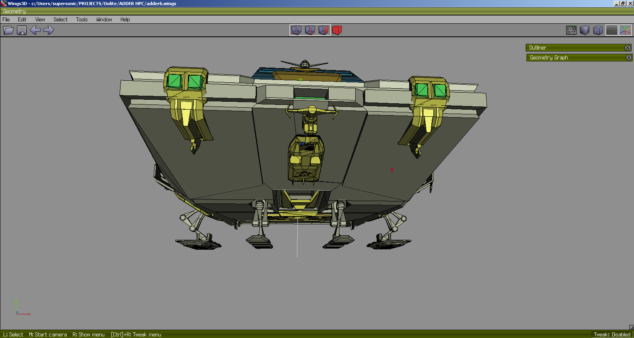Select edge selection mode cube
Screen dimensions: 634x338
310,30
